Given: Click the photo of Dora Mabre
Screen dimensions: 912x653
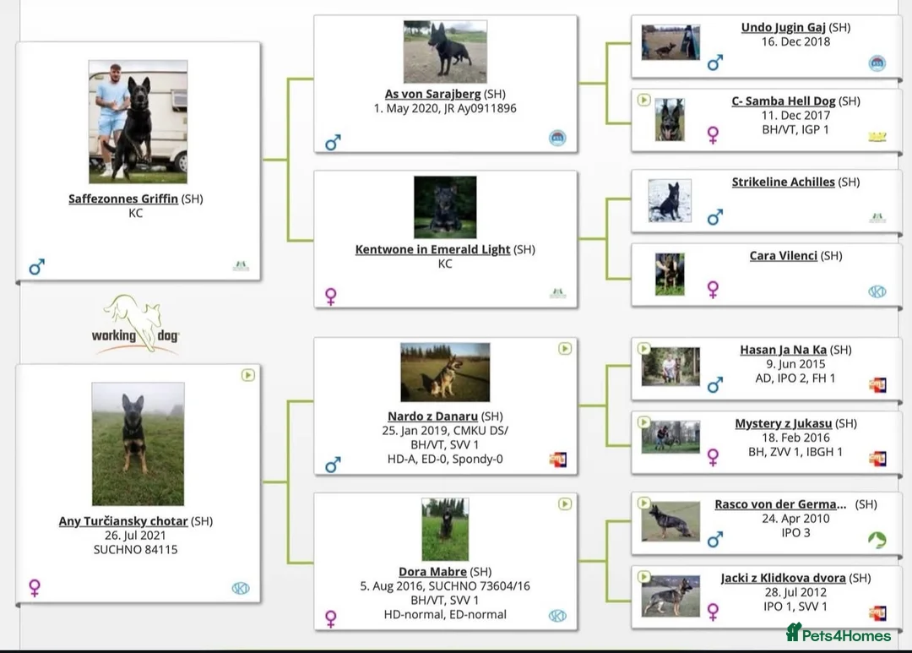Looking at the screenshot, I should [x=444, y=529].
